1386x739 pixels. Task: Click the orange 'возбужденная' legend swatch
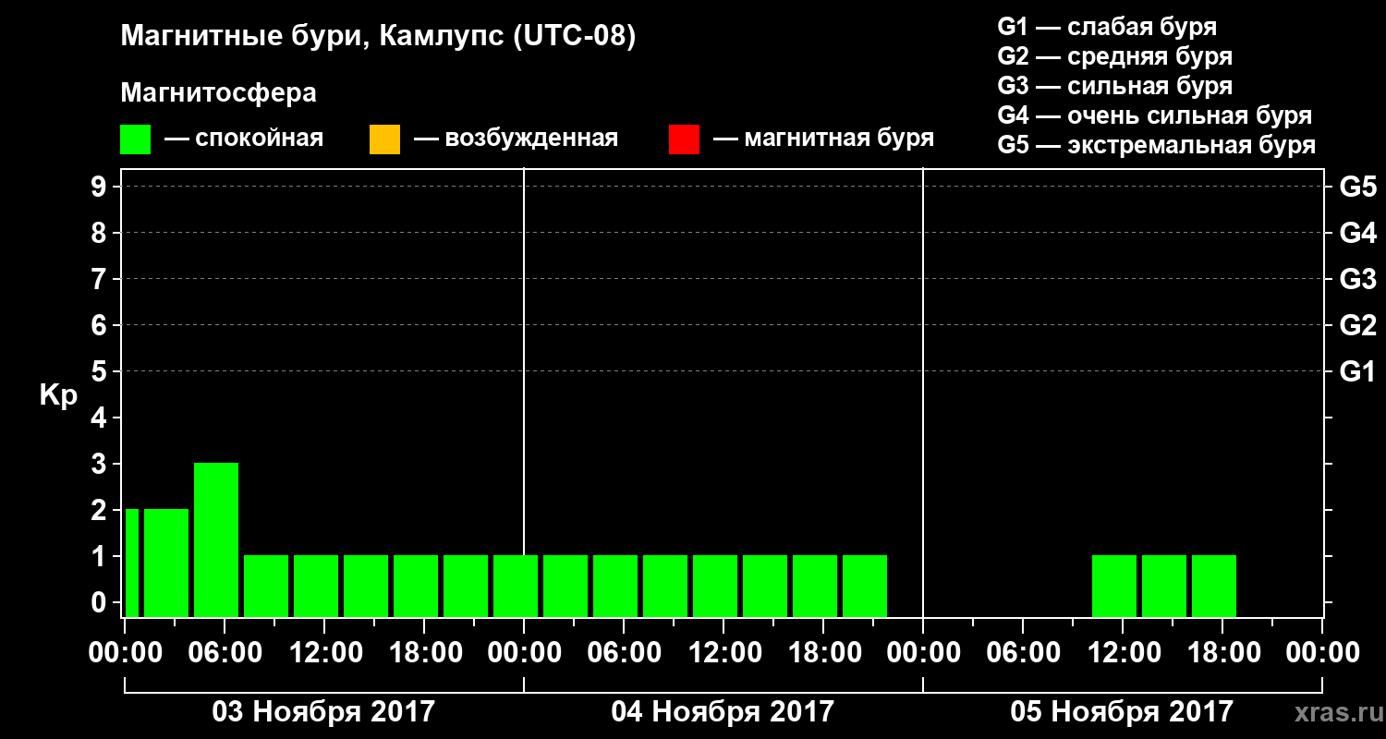[384, 139]
